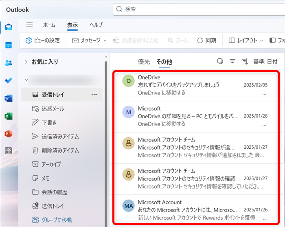Open the 迷惑メール junk folder
Screen dimensions: 285x227
point(62,109)
